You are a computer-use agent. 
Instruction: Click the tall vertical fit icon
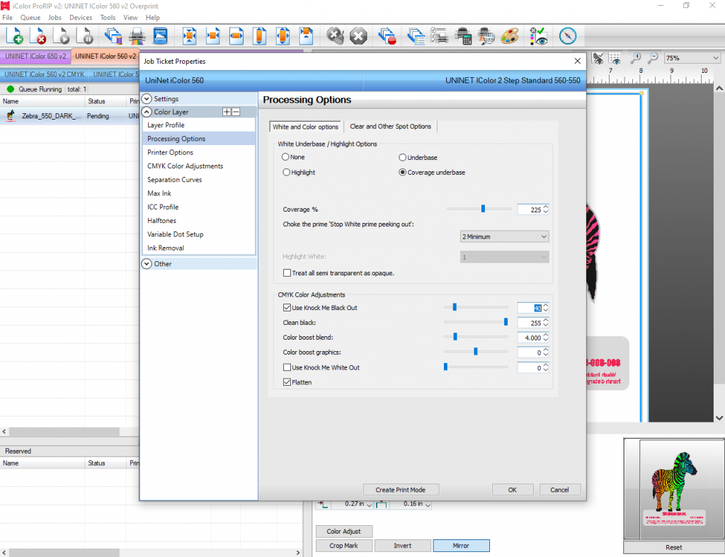(x=259, y=35)
